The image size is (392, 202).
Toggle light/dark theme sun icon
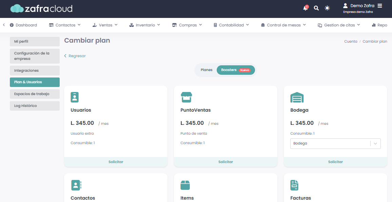tap(327, 8)
